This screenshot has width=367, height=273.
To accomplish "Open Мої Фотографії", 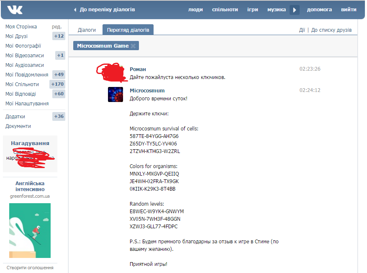I will click(x=23, y=46).
